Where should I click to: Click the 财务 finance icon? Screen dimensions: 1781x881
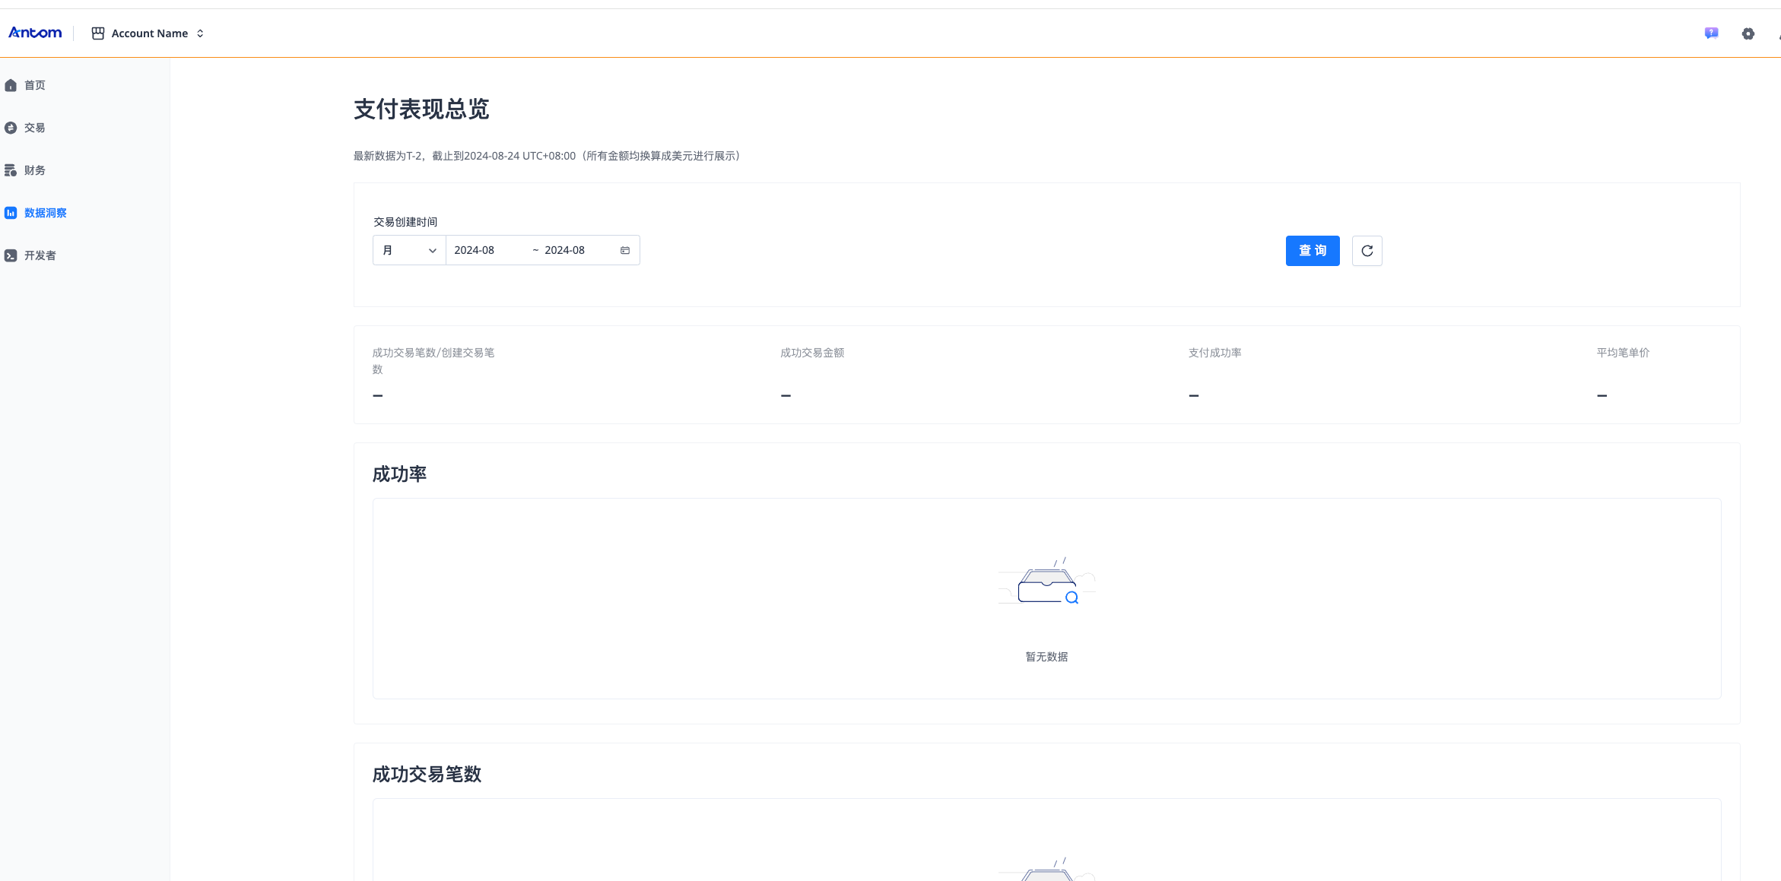point(11,170)
